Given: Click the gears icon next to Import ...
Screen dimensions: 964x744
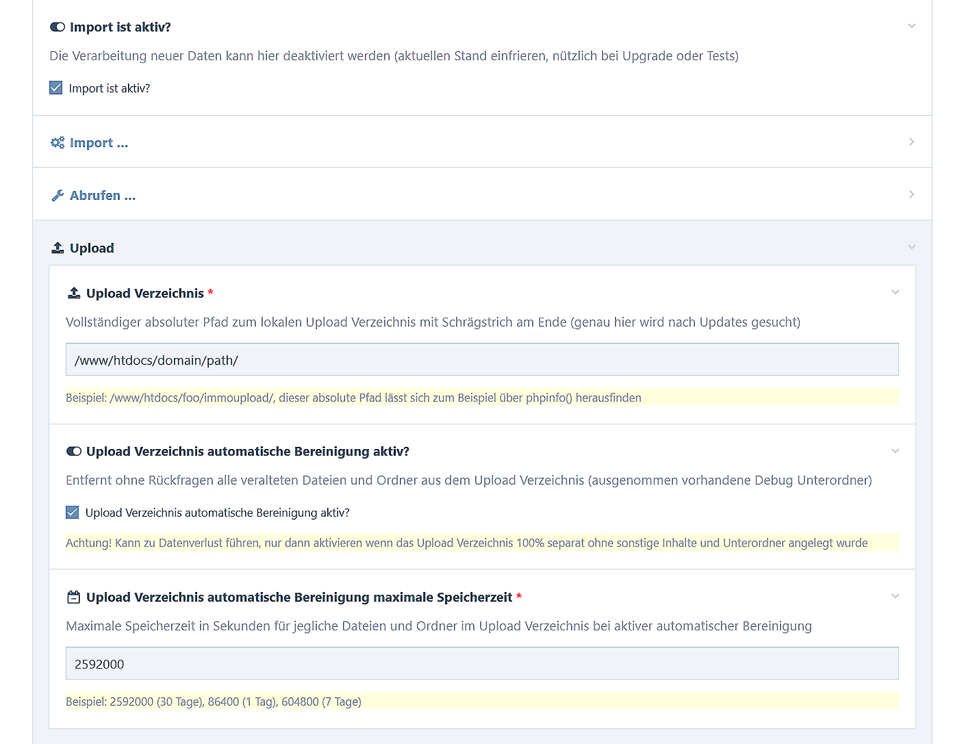Looking at the screenshot, I should pos(57,143).
